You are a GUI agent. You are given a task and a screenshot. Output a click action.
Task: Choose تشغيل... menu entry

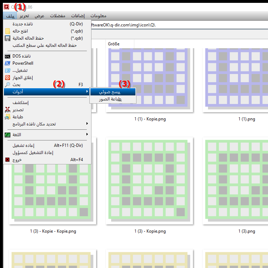point(47,70)
